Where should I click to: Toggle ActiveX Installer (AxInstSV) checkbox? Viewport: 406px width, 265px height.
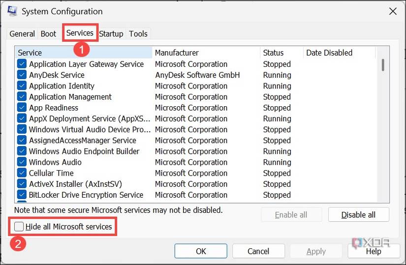coord(22,183)
